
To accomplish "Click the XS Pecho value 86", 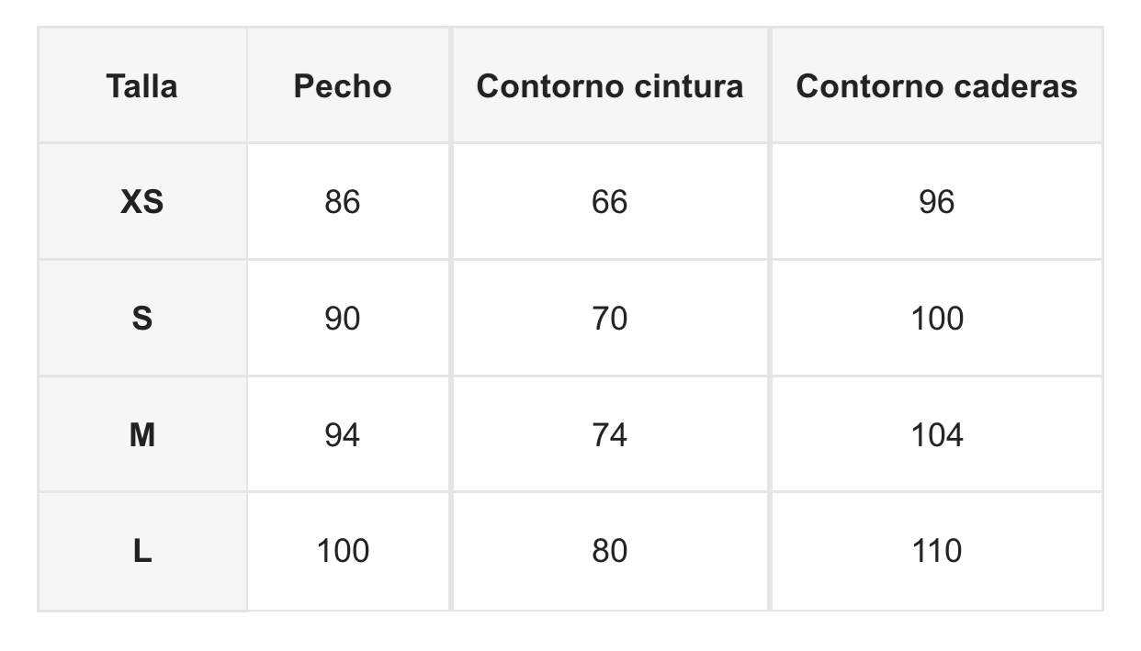I will tap(343, 202).
